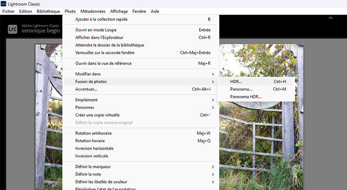Expand the Empilement submenu
This screenshot has width=347, height=190.
(x=141, y=100)
